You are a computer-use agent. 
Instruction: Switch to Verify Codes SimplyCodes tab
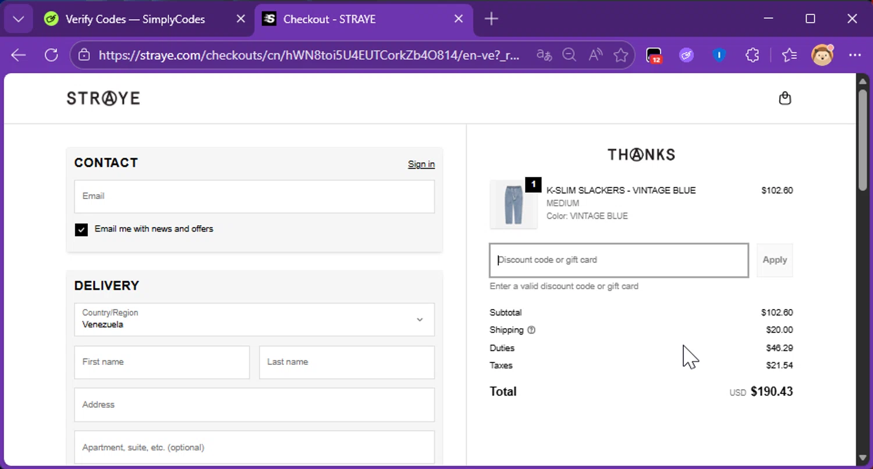point(135,19)
